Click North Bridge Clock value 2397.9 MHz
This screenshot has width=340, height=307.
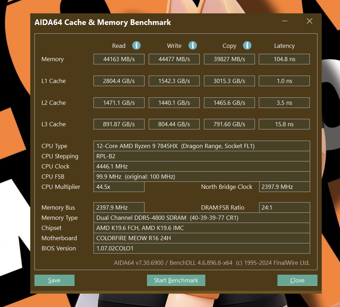click(284, 187)
